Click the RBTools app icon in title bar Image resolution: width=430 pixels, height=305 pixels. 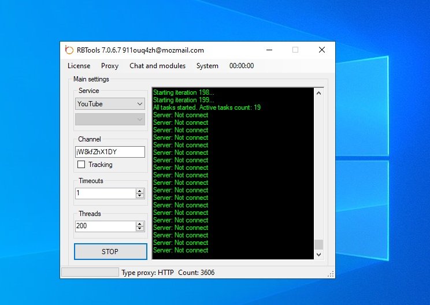pyautogui.click(x=69, y=50)
